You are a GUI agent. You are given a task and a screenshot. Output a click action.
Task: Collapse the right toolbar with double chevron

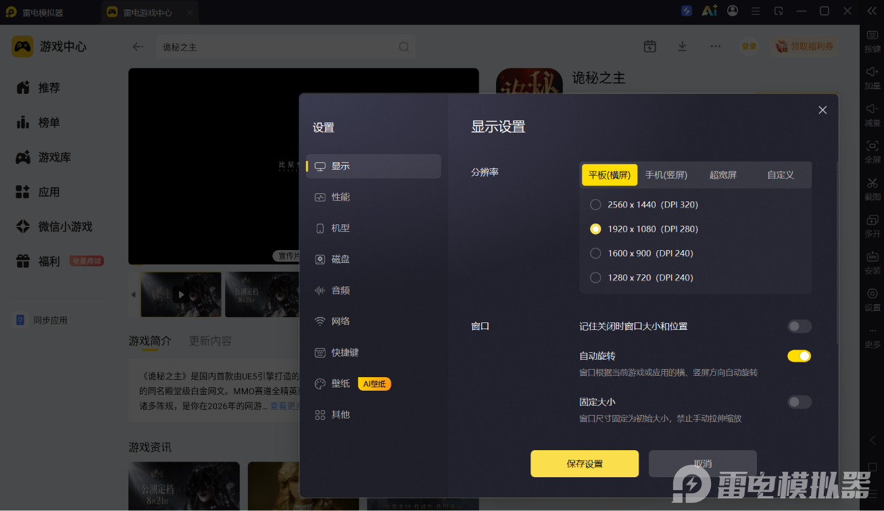point(871,11)
